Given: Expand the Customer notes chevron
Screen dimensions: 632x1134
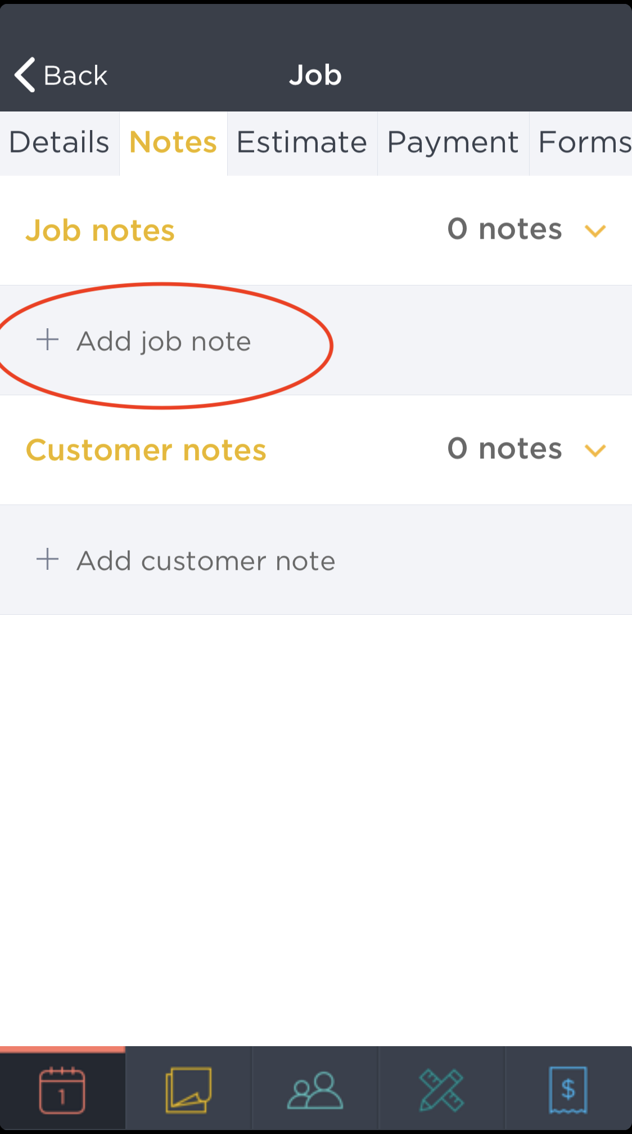Looking at the screenshot, I should click(x=595, y=450).
